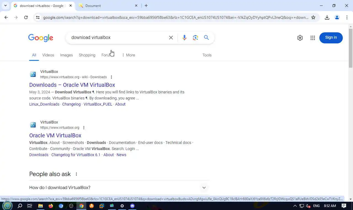The image size is (353, 210).
Task: Click the muted volume tray icon
Action: coord(308,206)
